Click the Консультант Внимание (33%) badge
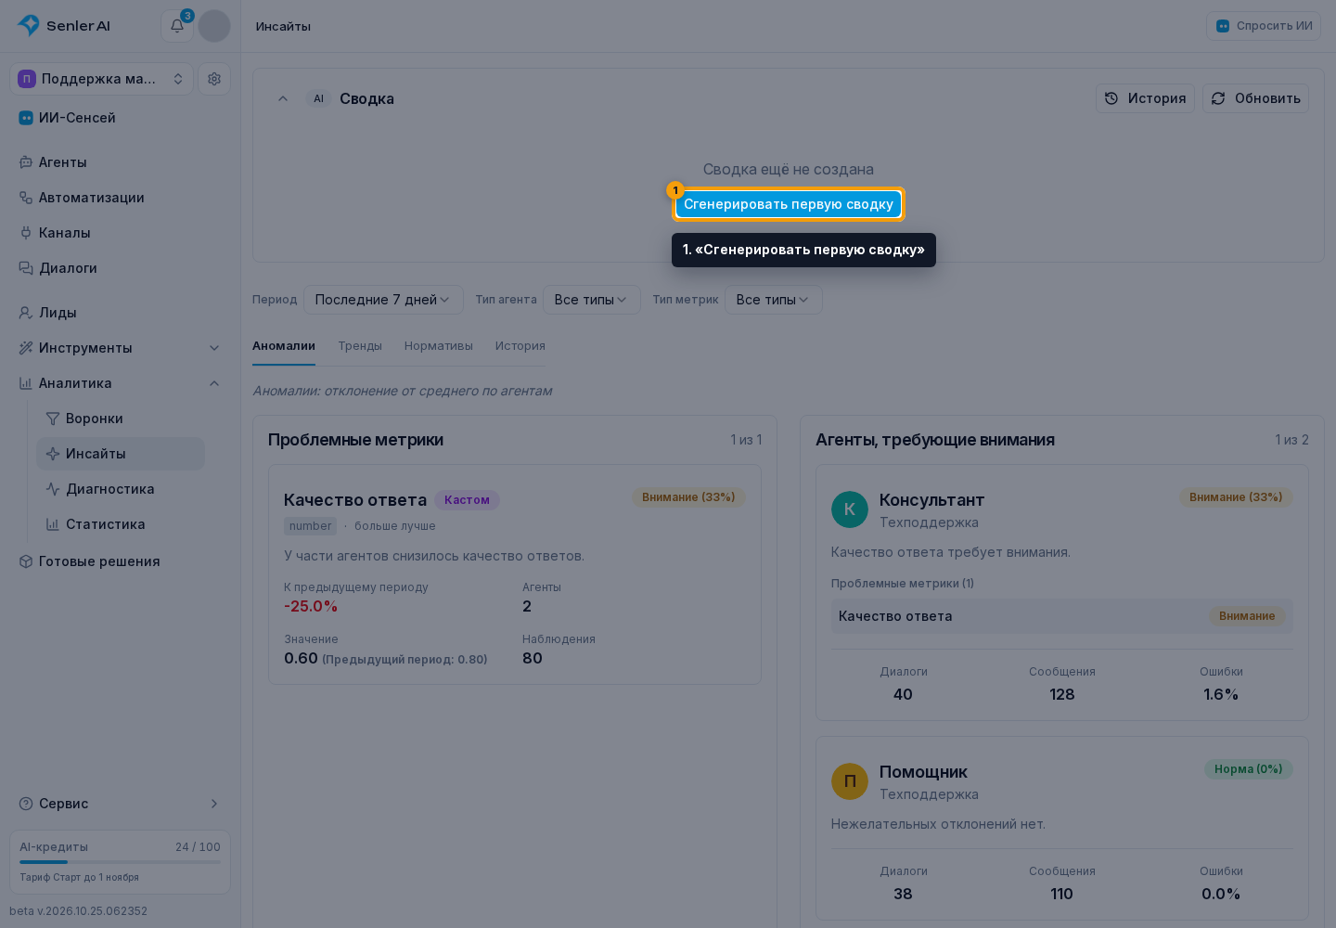 (x=1236, y=497)
